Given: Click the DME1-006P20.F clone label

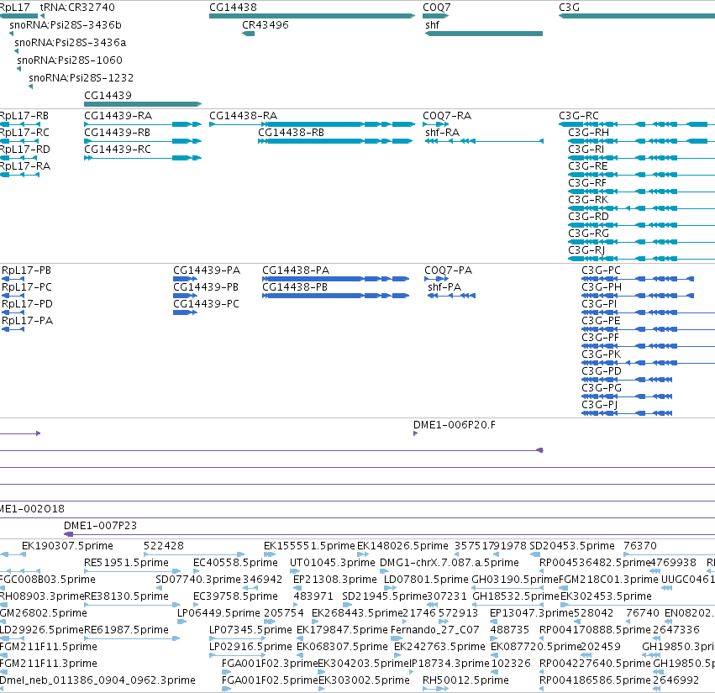Looking at the screenshot, I should pos(455,425).
